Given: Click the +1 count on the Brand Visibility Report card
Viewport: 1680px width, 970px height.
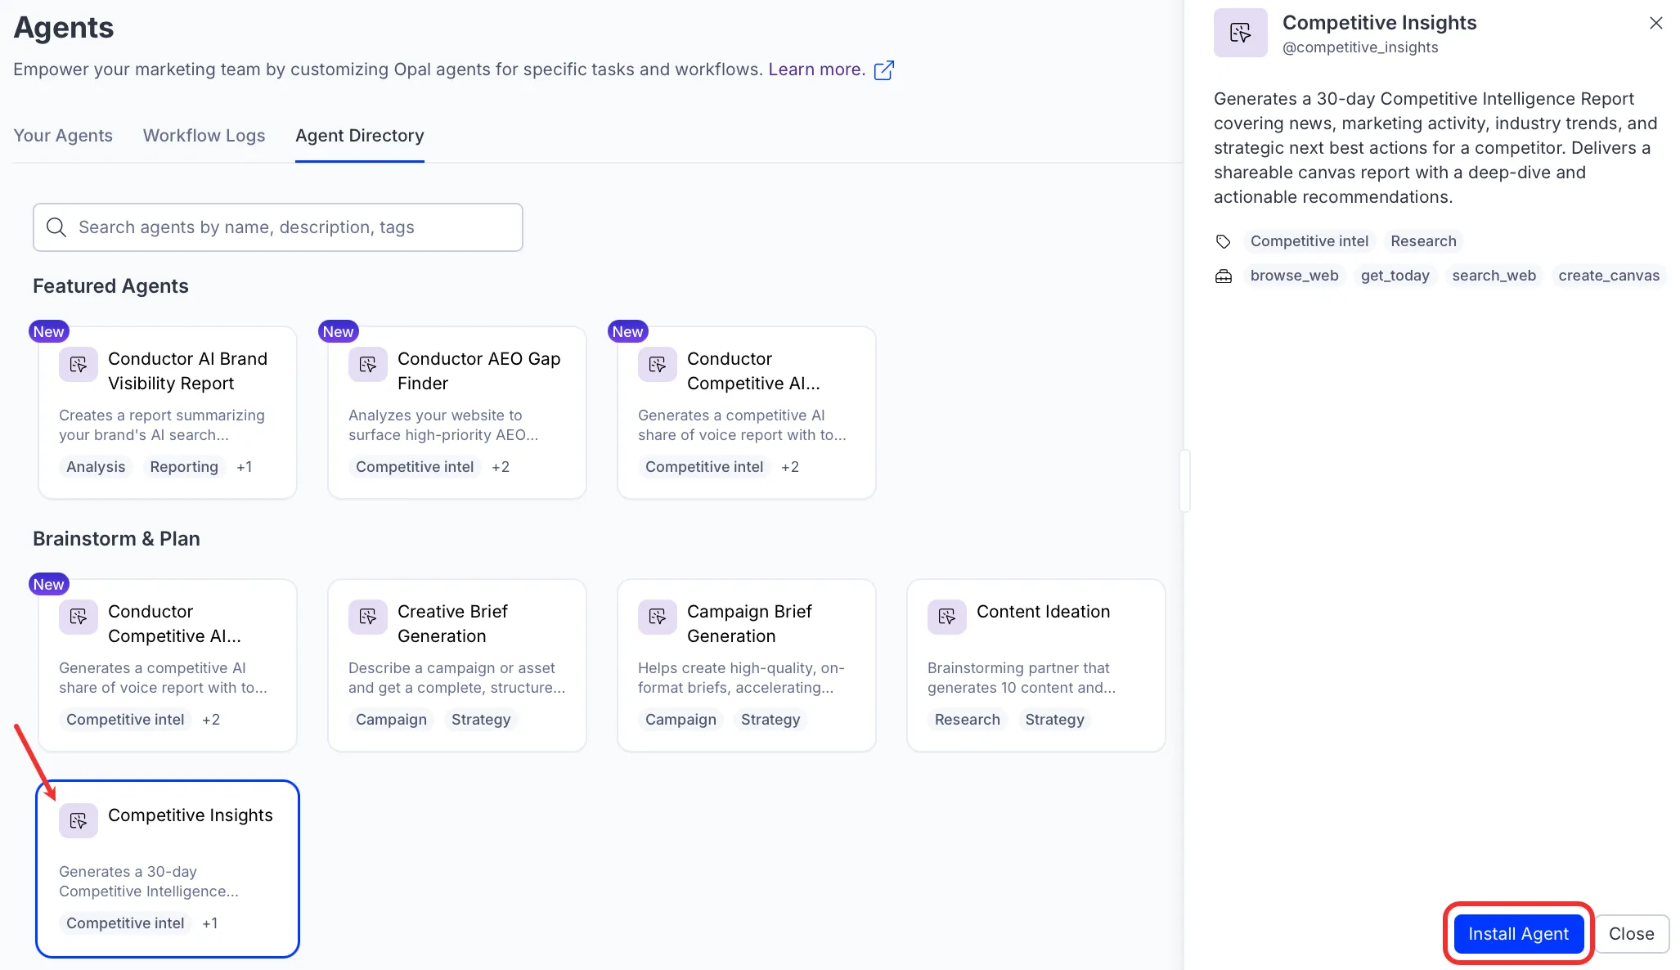Looking at the screenshot, I should pyautogui.click(x=245, y=467).
